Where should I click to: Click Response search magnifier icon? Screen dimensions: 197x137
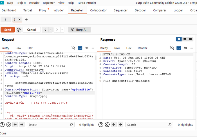pyautogui.click(x=170, y=124)
